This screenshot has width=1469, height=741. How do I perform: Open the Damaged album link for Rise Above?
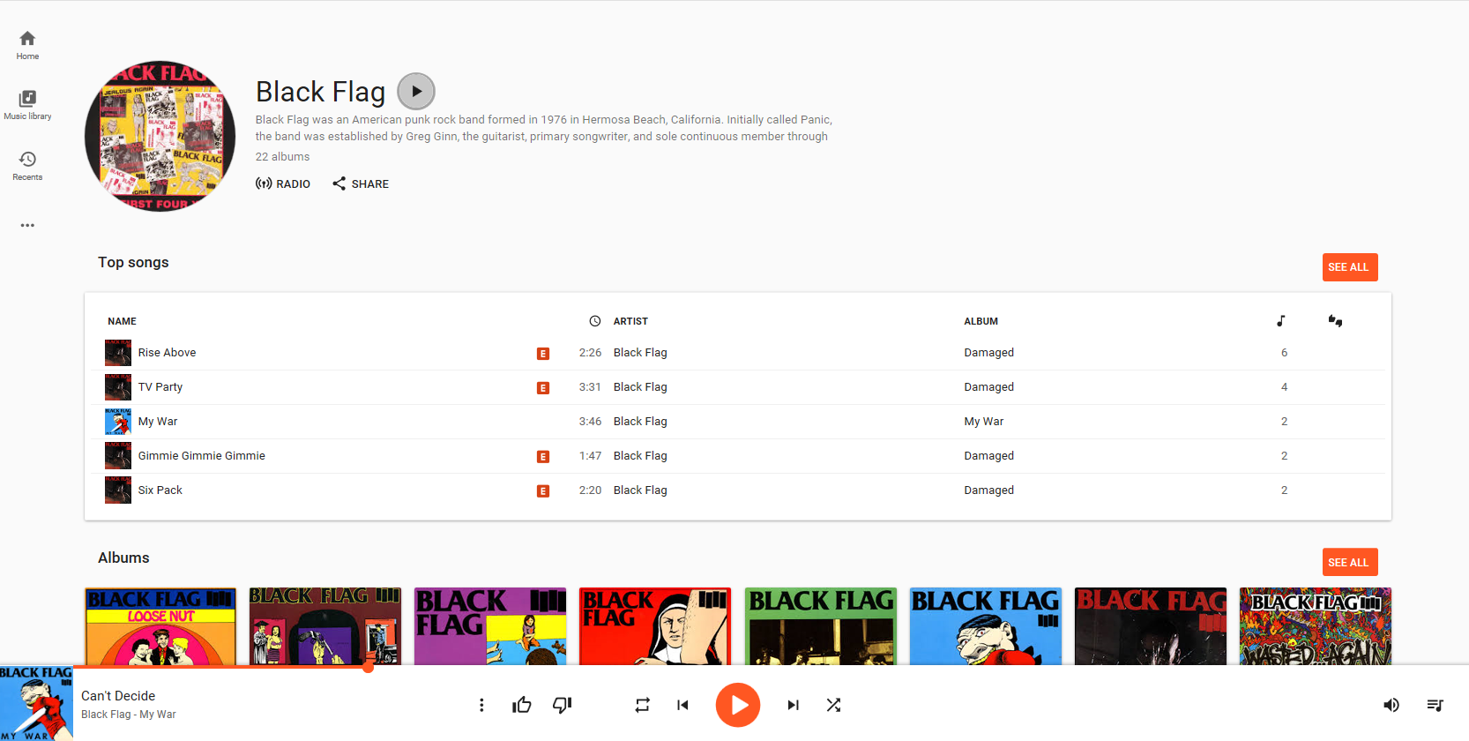tap(988, 352)
